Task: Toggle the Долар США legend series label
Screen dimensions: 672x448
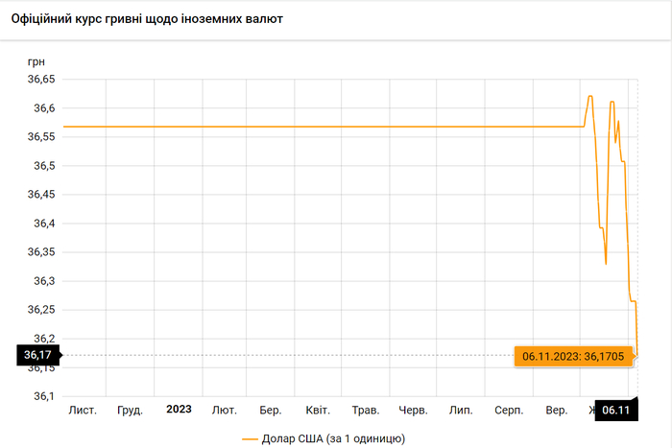Action: click(x=333, y=438)
